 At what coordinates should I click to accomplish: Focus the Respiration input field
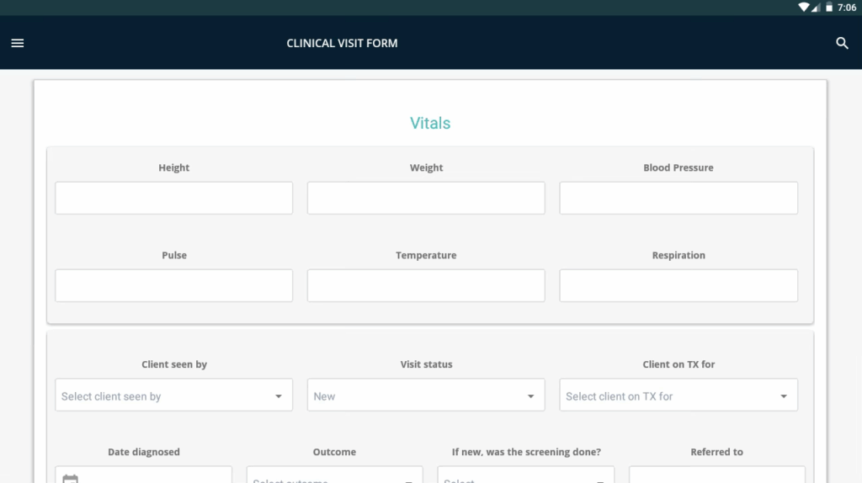point(678,286)
